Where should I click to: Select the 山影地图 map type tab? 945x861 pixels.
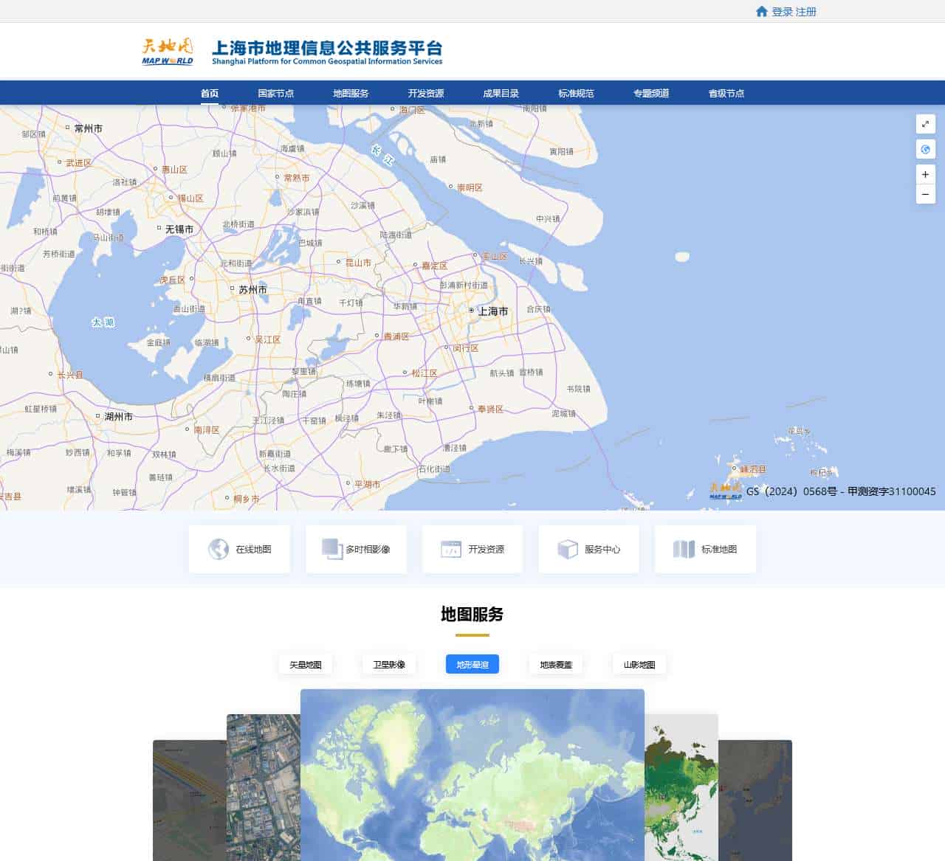click(x=639, y=664)
